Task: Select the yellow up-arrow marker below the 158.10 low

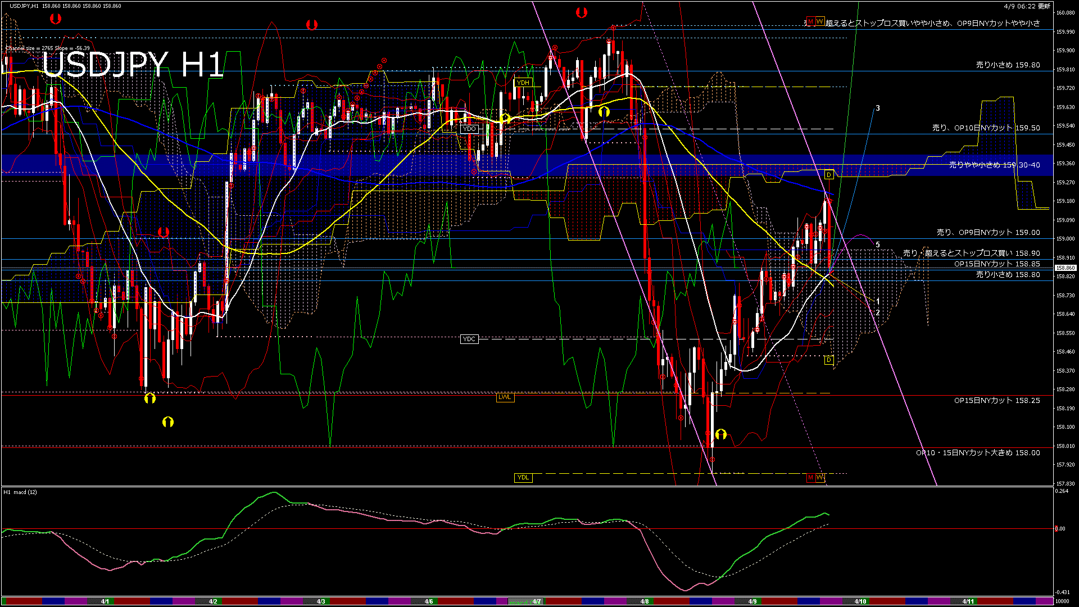Action: [722, 433]
